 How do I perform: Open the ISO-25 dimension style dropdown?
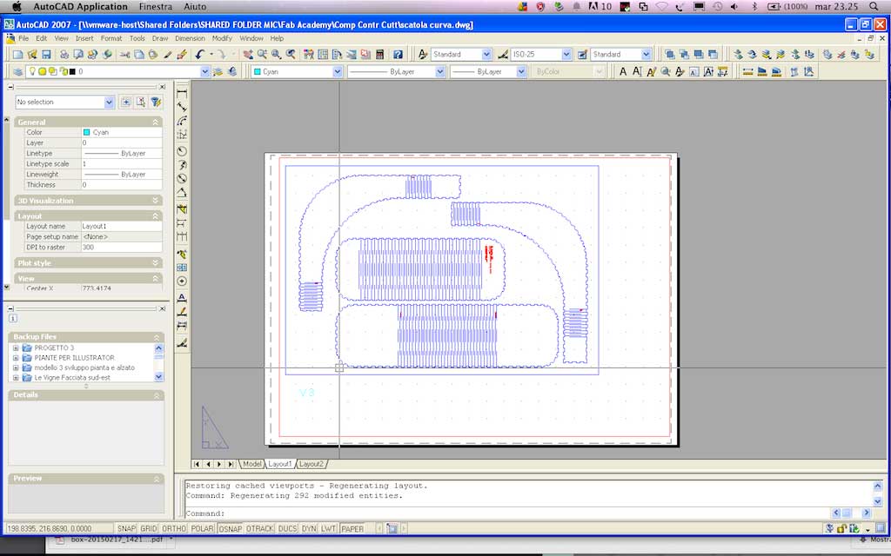click(x=566, y=55)
